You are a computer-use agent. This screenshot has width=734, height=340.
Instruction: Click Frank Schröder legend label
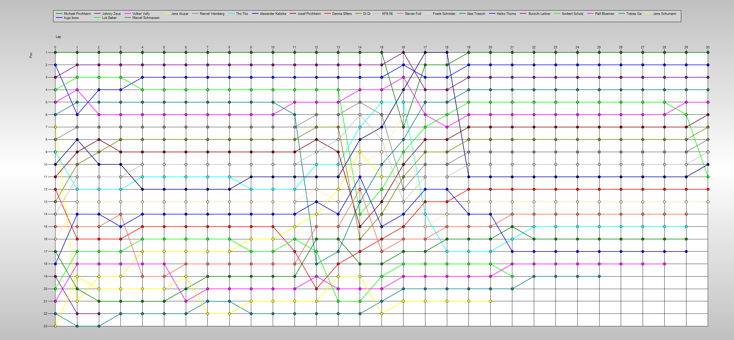click(x=440, y=14)
